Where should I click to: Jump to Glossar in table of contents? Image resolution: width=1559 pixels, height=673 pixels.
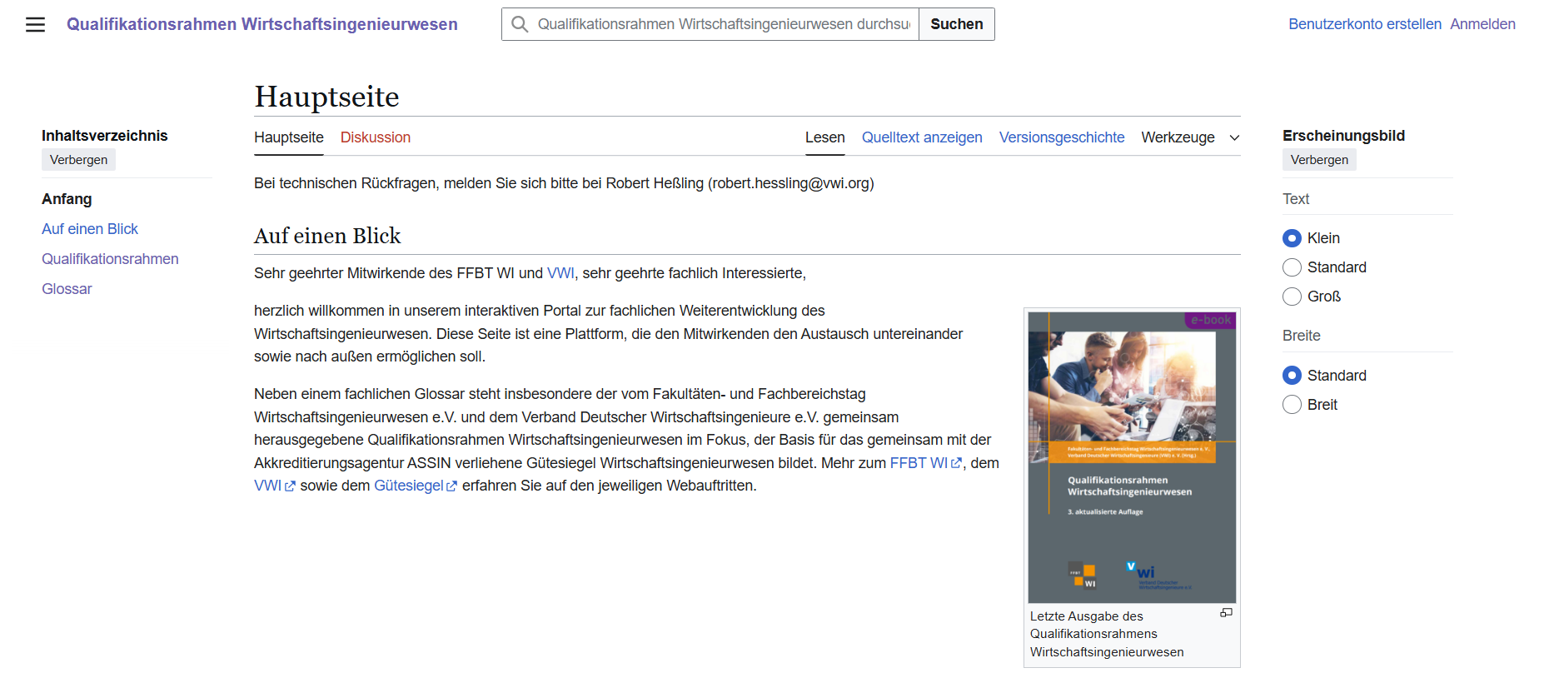[x=67, y=289]
